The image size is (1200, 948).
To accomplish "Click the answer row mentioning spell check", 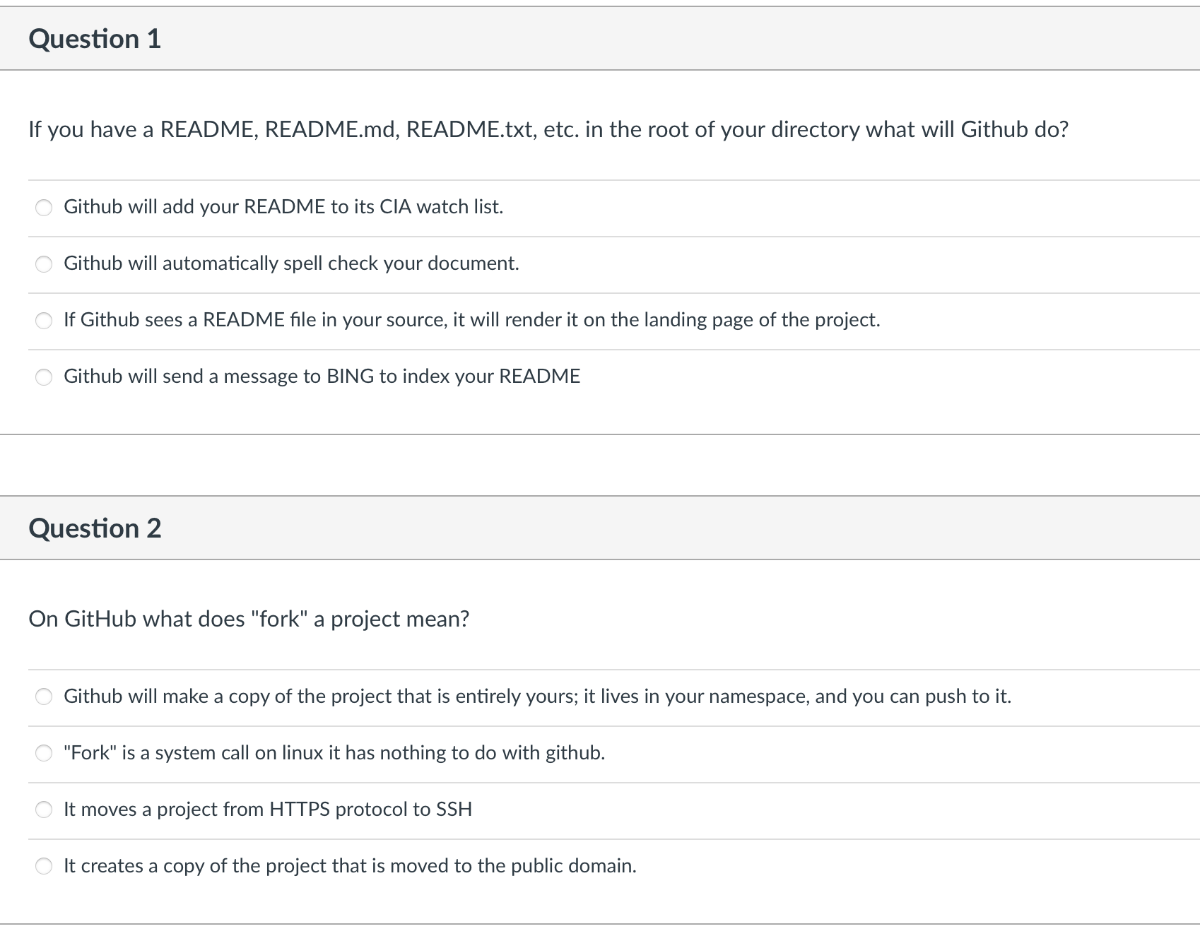I will [x=292, y=263].
